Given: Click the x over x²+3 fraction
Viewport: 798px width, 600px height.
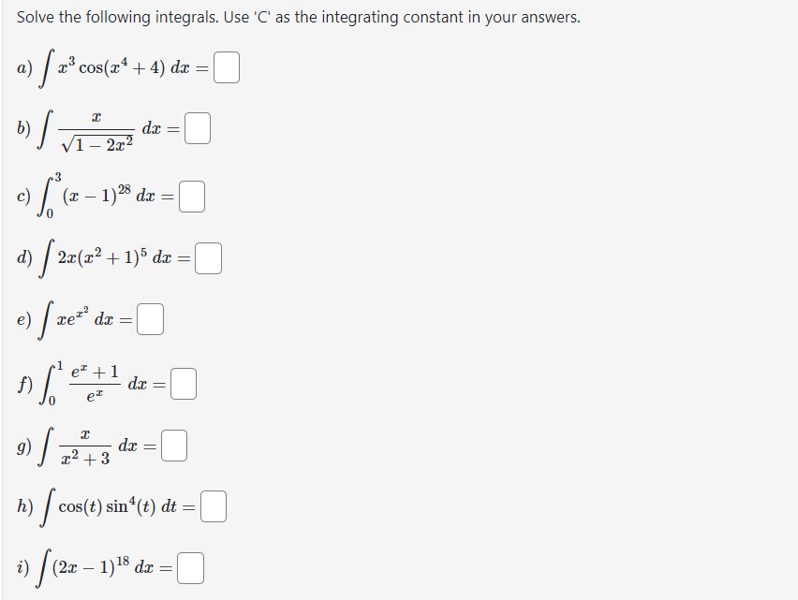Looking at the screenshot, I should tap(85, 447).
